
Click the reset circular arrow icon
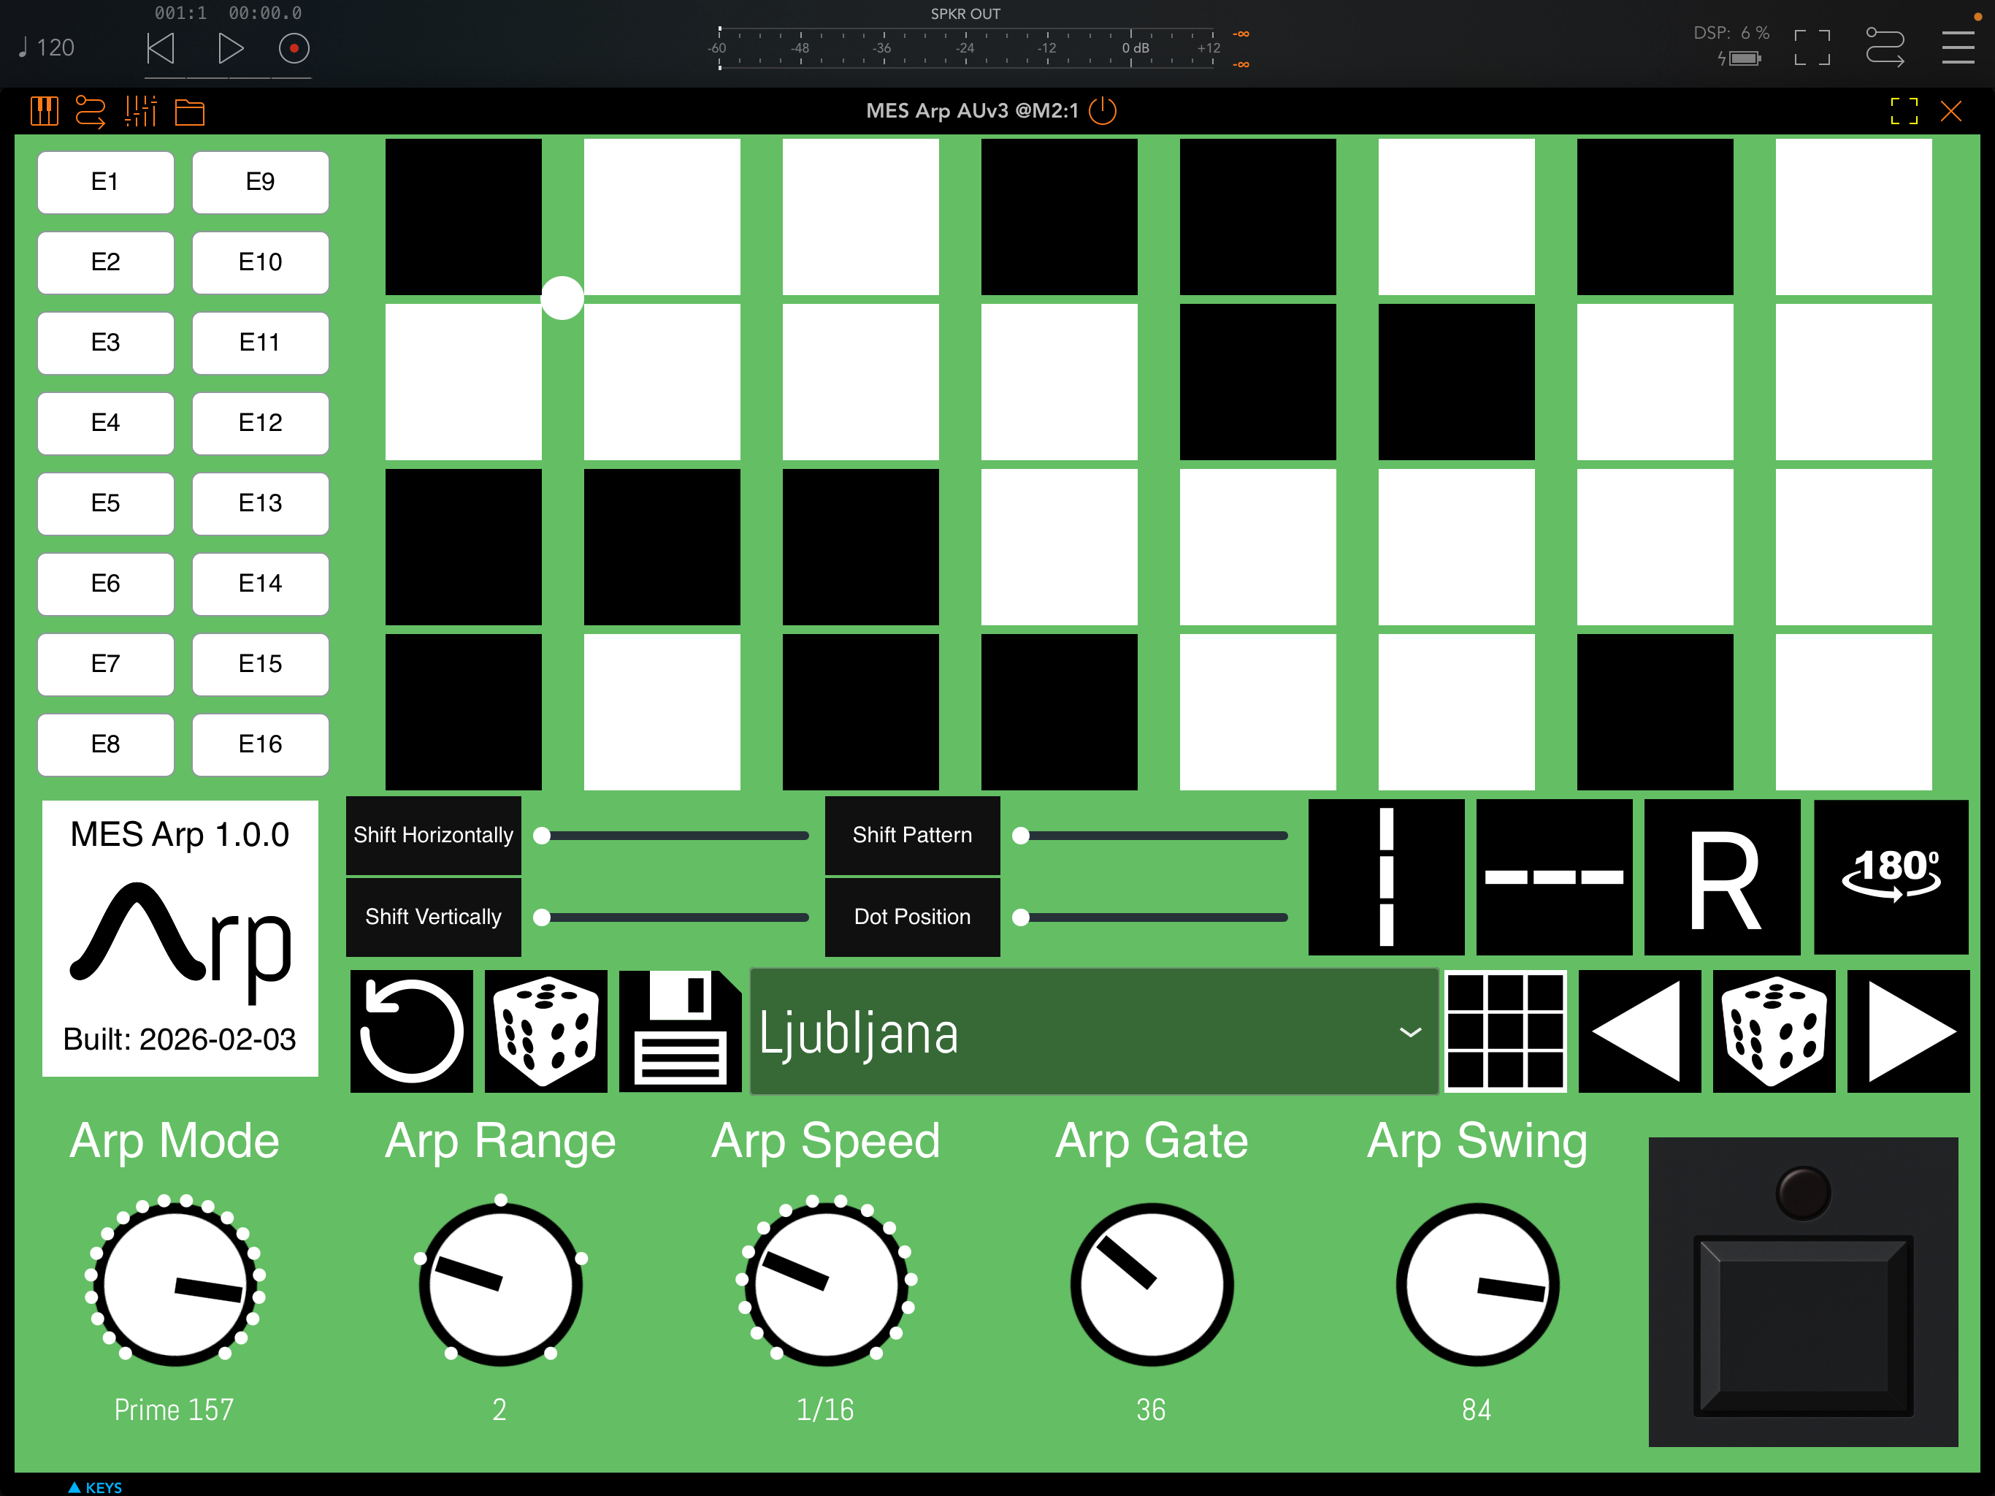tap(412, 1031)
